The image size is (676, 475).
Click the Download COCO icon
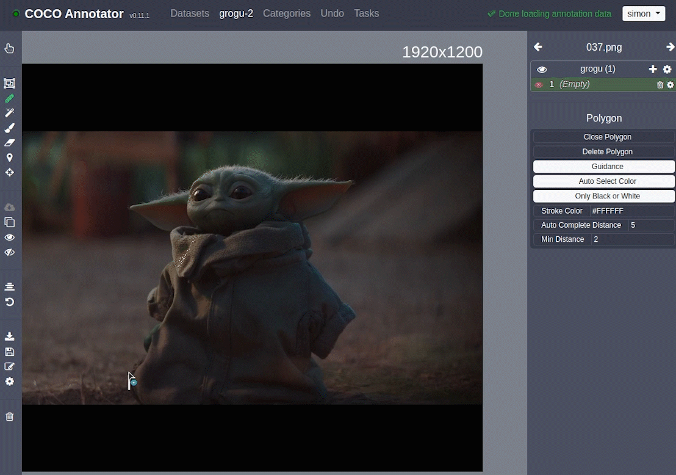coord(10,336)
